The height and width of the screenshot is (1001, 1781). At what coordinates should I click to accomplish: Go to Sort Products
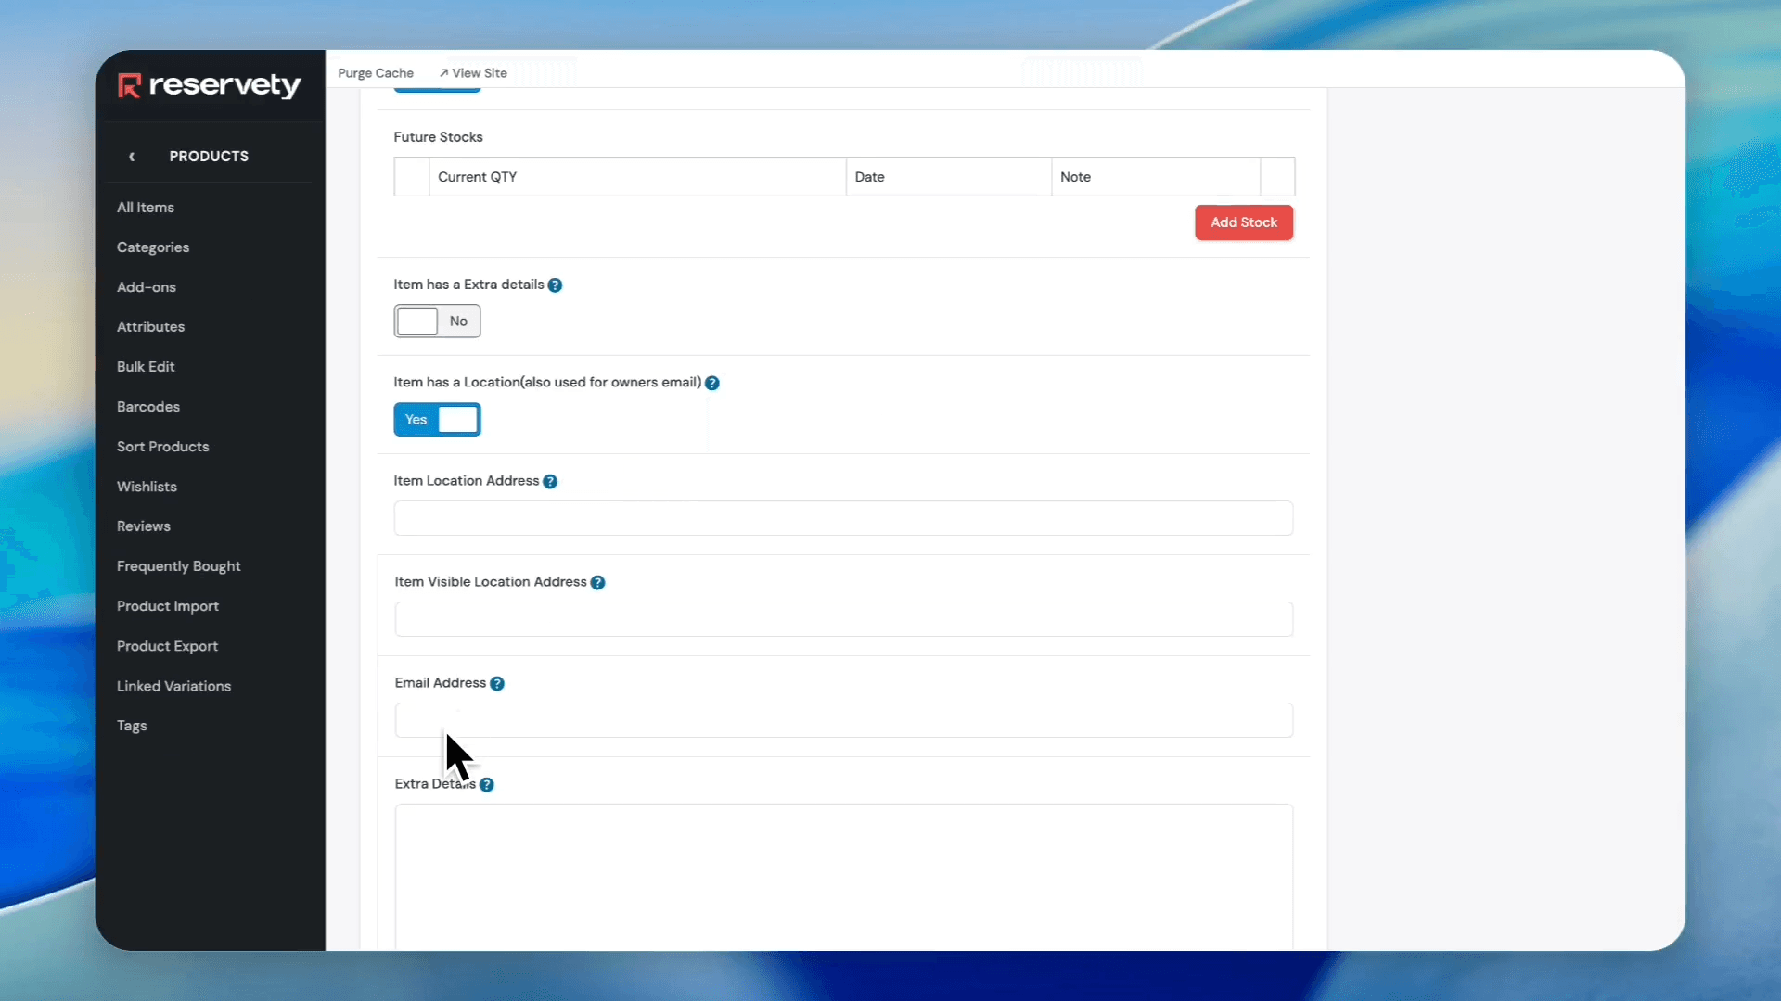(x=163, y=447)
